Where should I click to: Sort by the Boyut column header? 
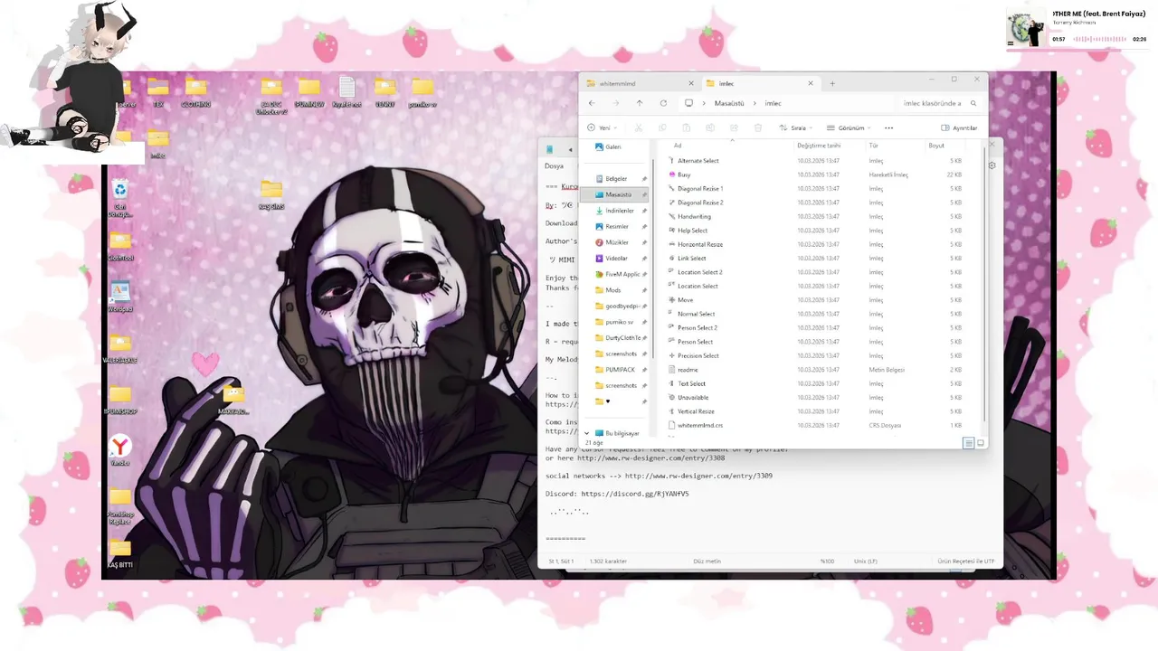point(936,146)
